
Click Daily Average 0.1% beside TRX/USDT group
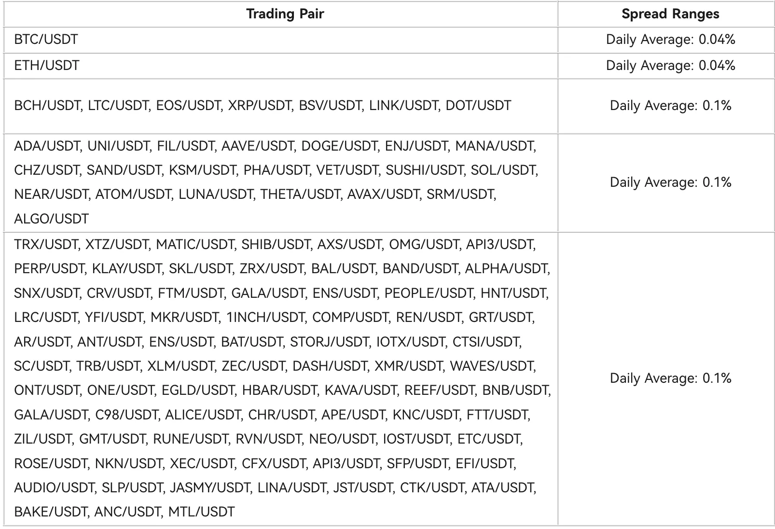tap(670, 378)
